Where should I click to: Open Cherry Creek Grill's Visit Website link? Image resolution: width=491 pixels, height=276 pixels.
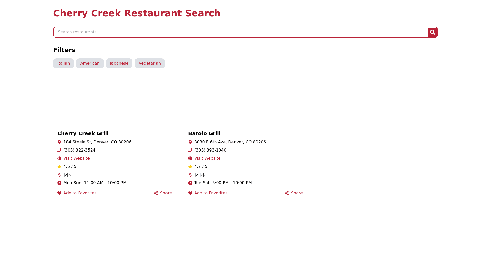(76, 158)
